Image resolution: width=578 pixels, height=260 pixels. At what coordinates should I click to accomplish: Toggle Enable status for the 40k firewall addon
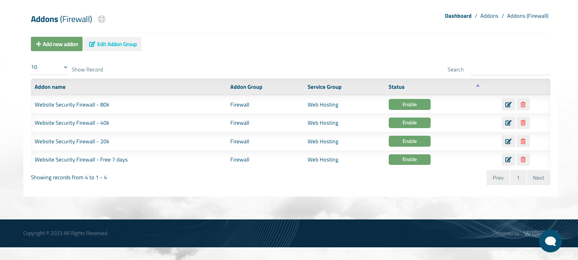tap(409, 123)
